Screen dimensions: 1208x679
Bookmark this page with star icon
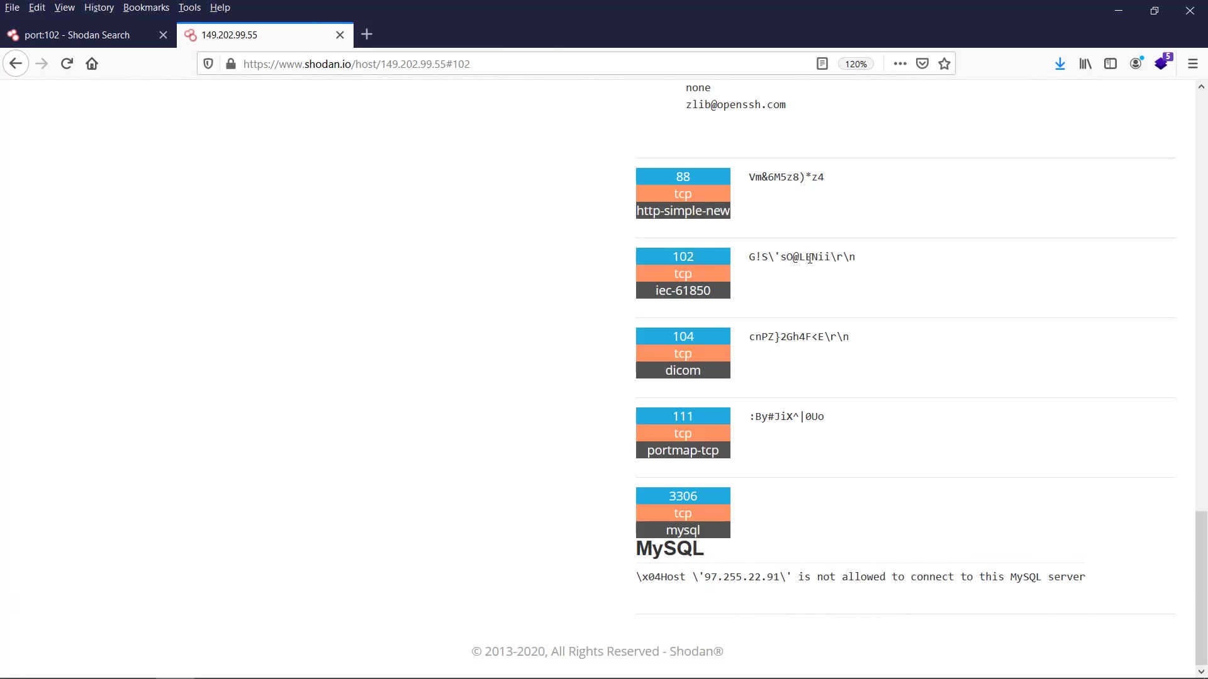[944, 63]
